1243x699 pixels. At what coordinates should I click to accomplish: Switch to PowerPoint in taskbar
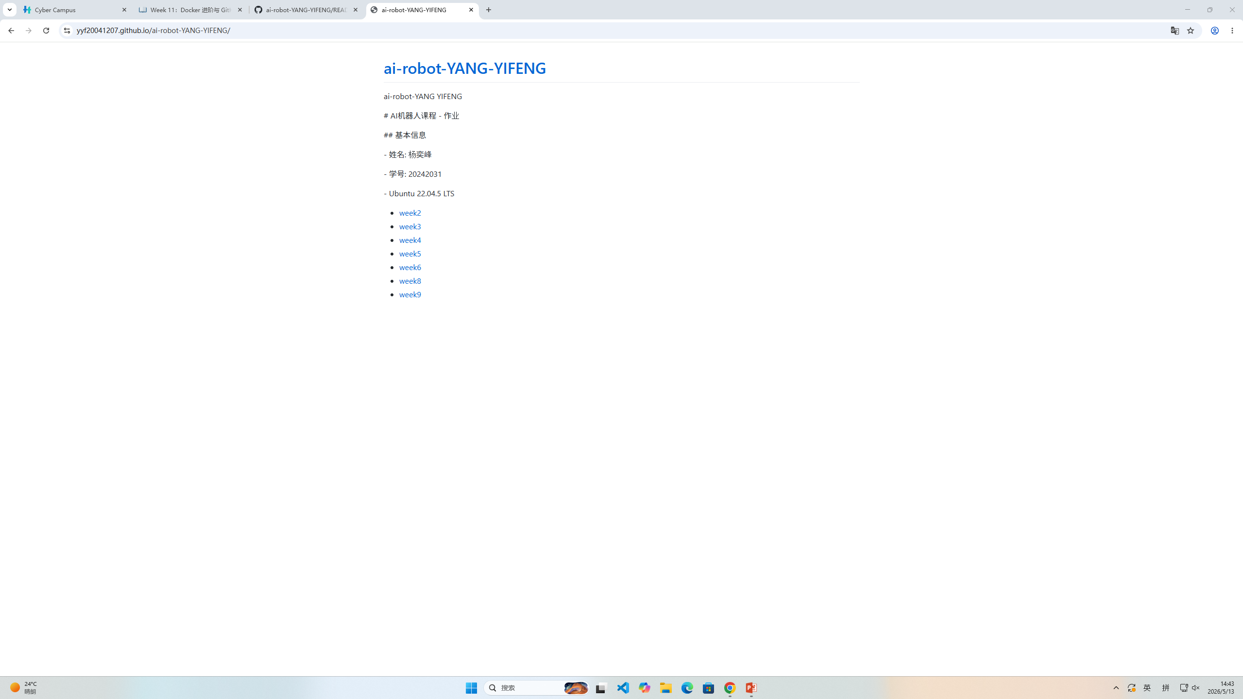click(751, 688)
